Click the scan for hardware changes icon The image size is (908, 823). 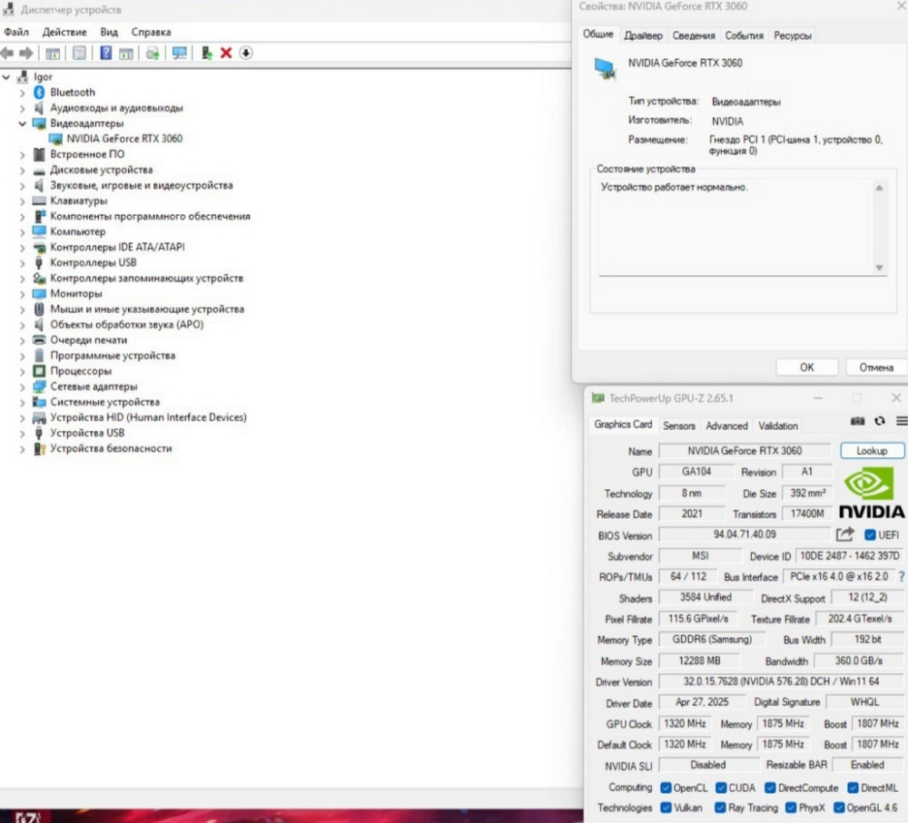coord(179,54)
